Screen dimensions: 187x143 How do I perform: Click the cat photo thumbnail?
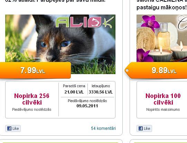click(x=60, y=44)
